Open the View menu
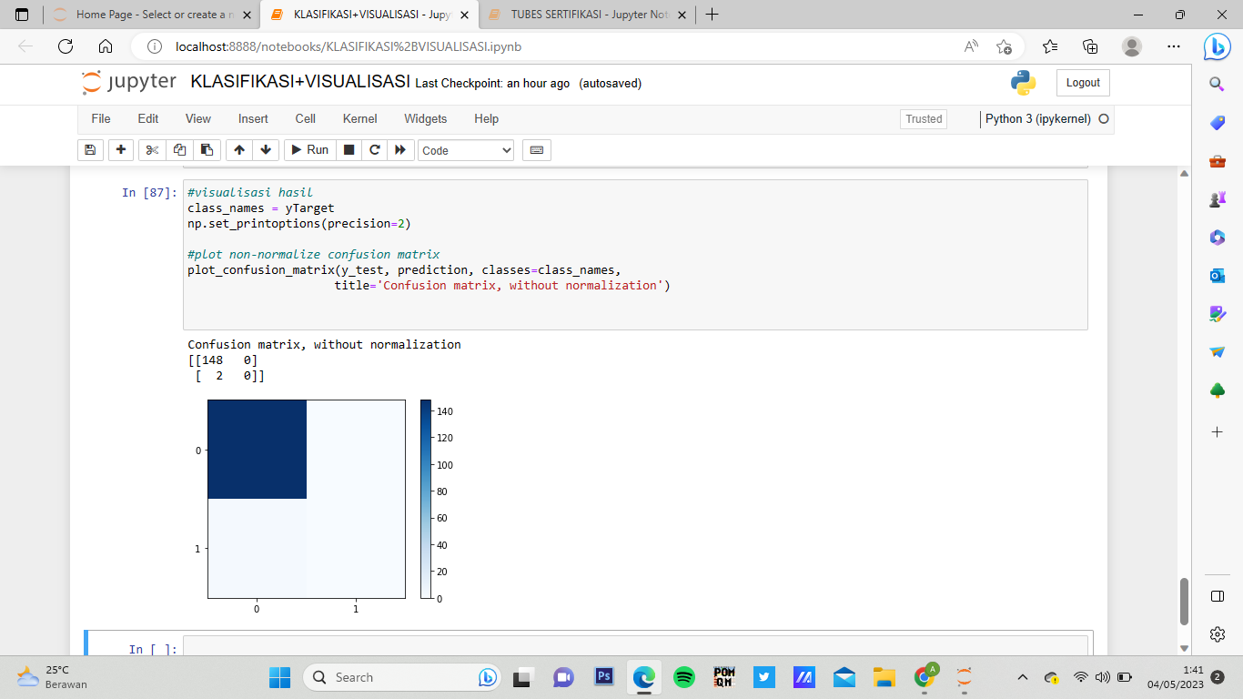This screenshot has width=1243, height=699. click(x=198, y=118)
